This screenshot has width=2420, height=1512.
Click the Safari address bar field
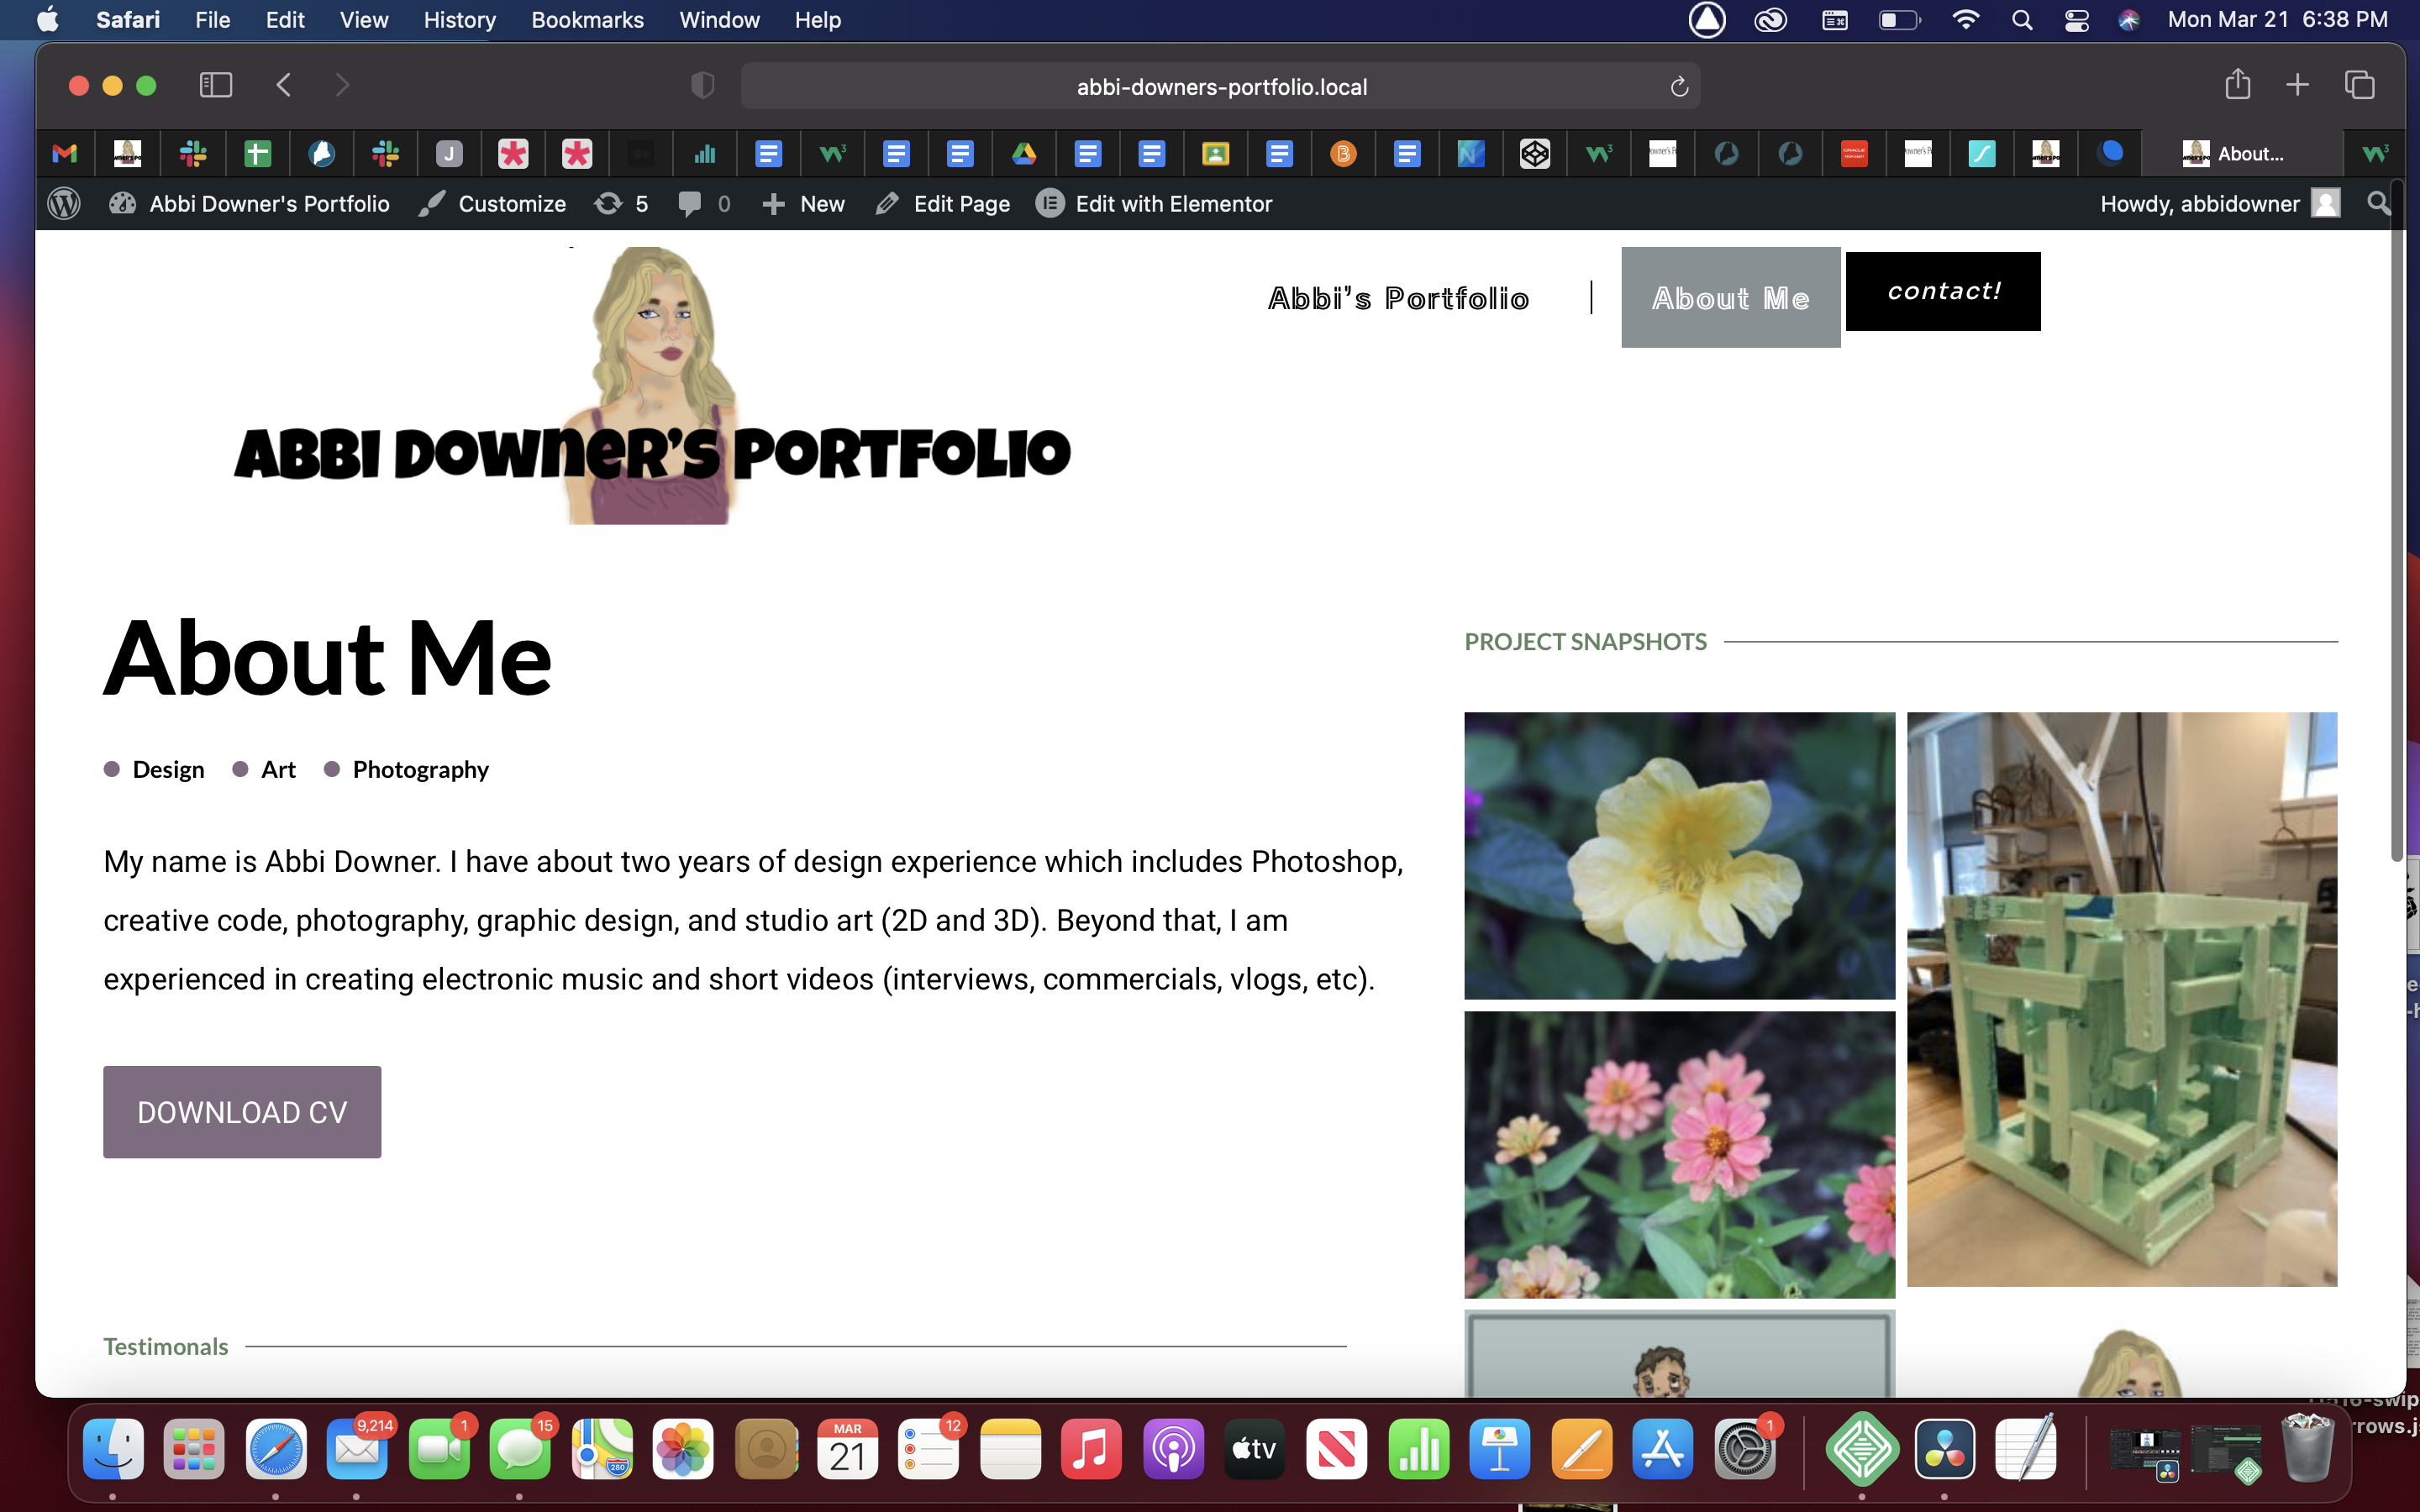click(1220, 87)
